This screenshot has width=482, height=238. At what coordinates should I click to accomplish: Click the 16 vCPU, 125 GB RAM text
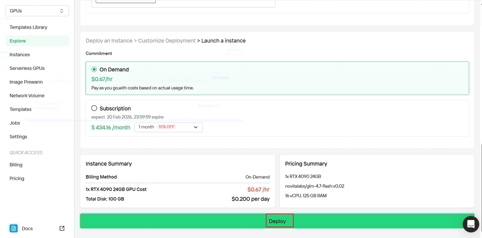[x=306, y=196]
